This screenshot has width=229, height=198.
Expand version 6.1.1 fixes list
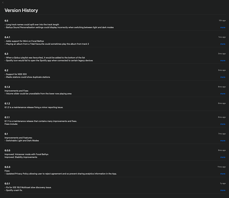(x=223, y=124)
